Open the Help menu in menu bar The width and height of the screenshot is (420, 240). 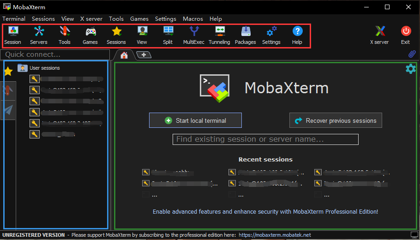[x=216, y=19]
